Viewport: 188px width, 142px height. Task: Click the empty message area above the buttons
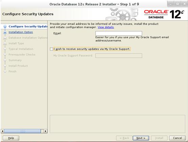click(118, 124)
